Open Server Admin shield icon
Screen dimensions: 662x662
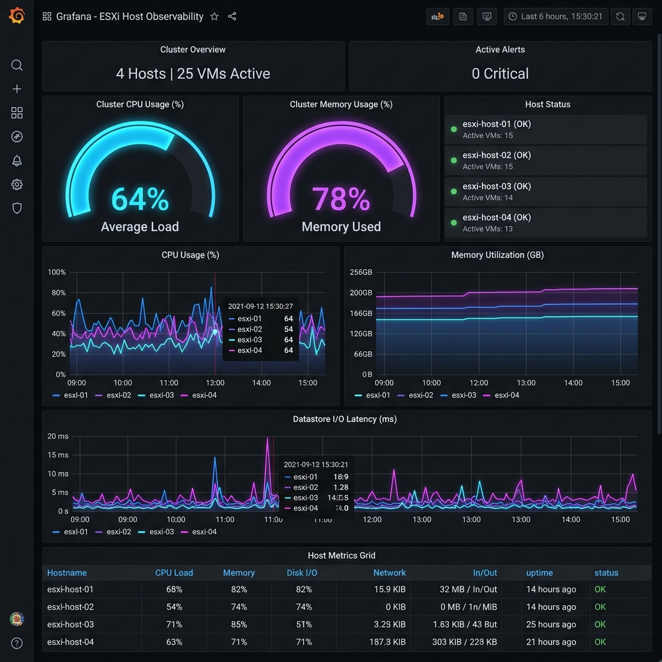coord(17,208)
